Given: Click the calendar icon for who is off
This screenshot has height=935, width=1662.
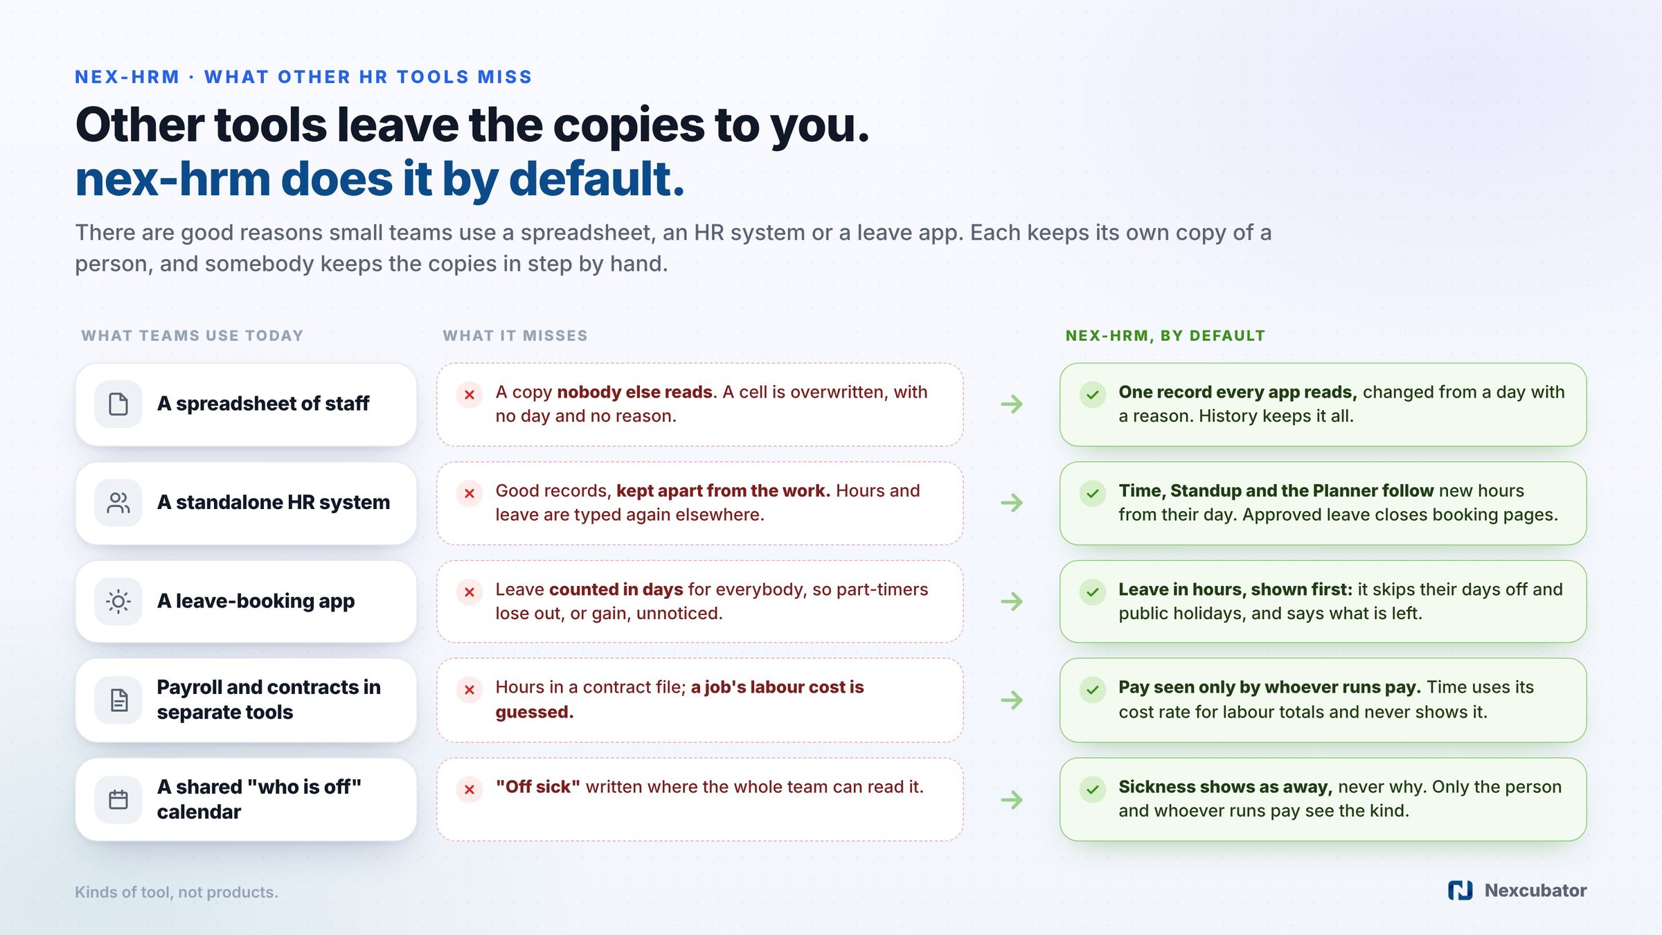Looking at the screenshot, I should [118, 799].
